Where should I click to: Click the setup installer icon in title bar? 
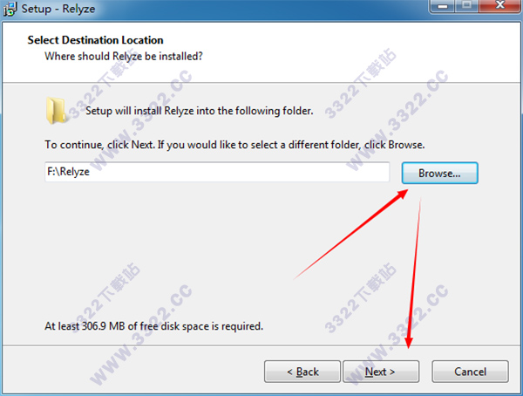(x=10, y=9)
